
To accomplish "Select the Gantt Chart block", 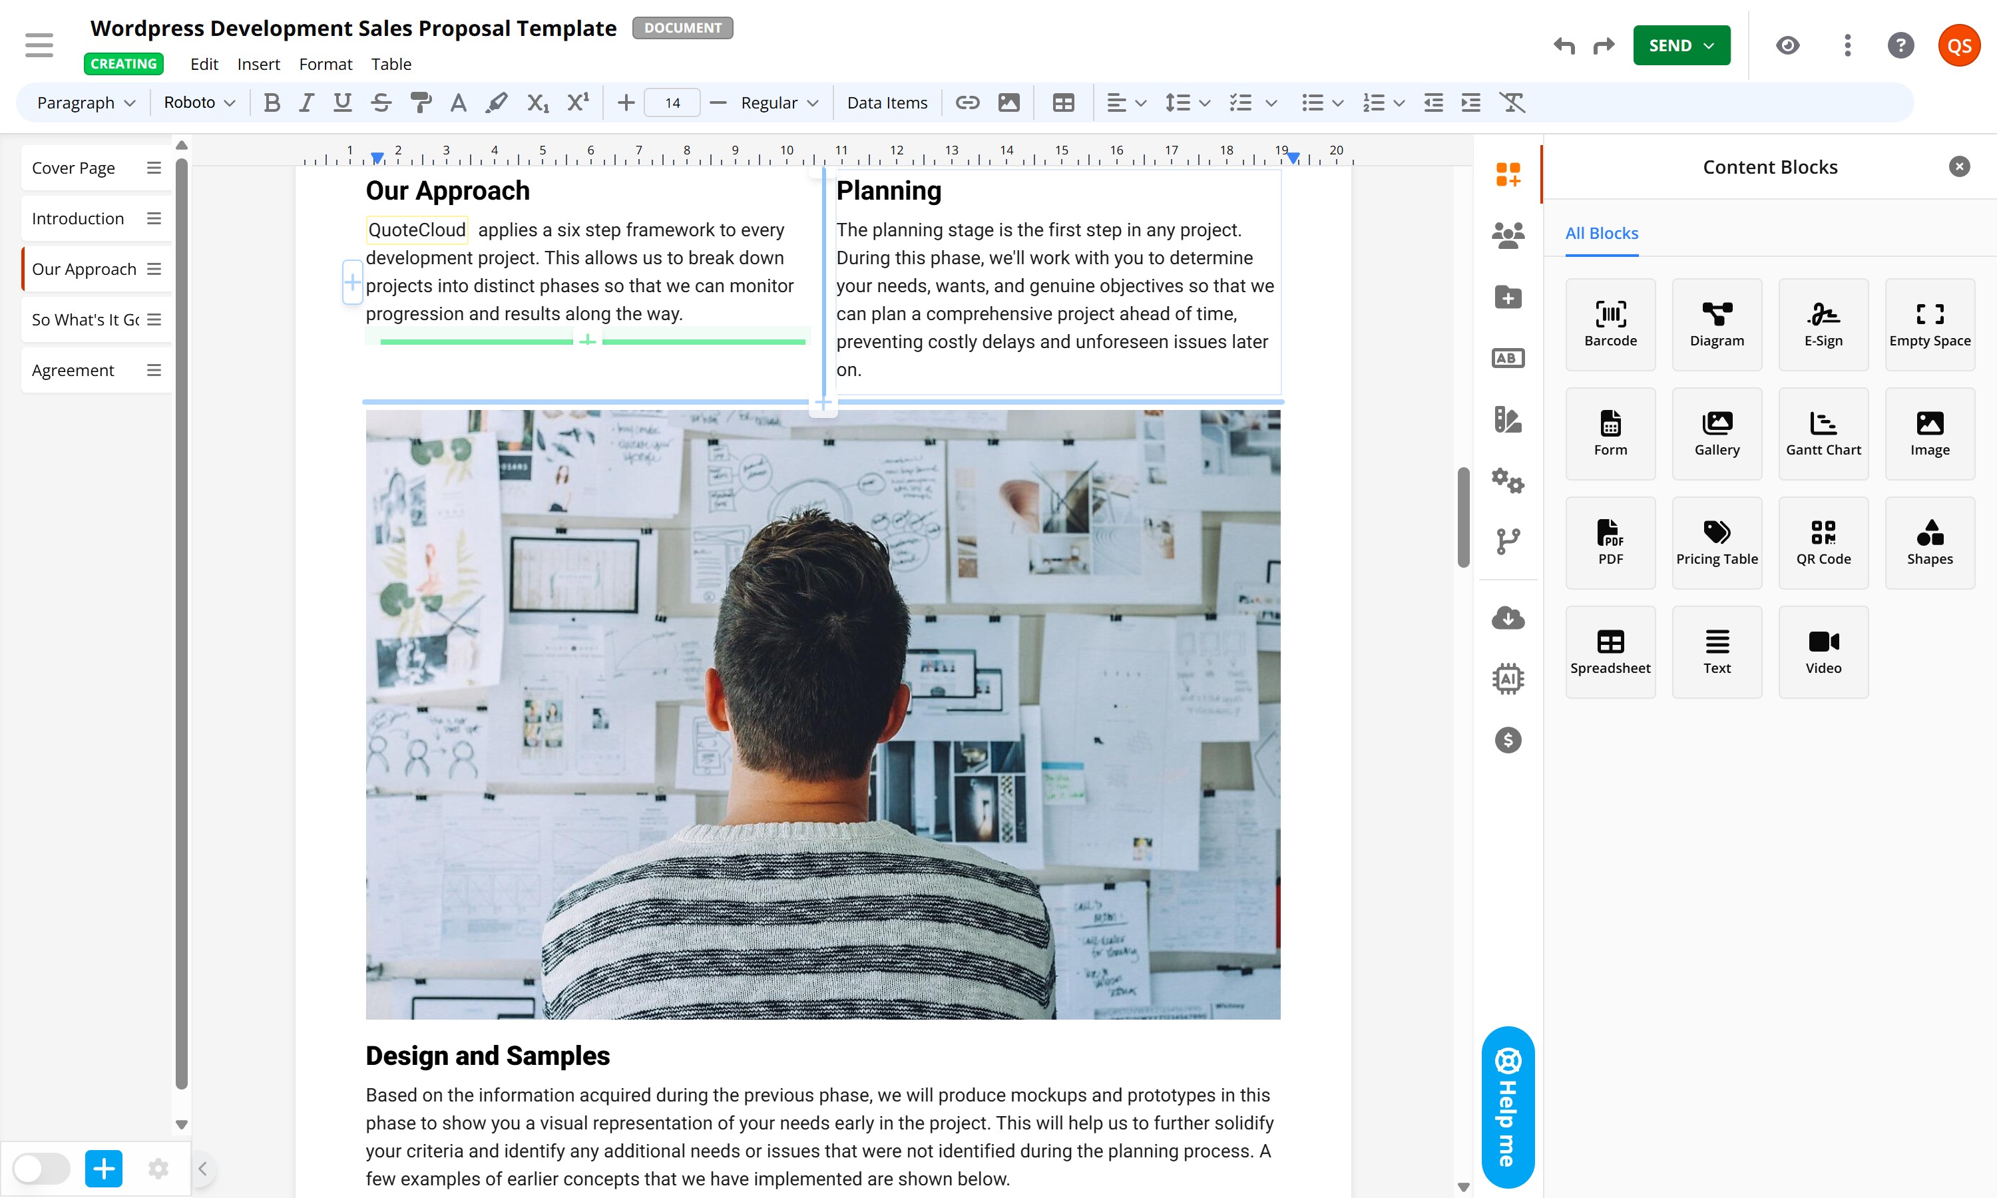I will pyautogui.click(x=1823, y=433).
